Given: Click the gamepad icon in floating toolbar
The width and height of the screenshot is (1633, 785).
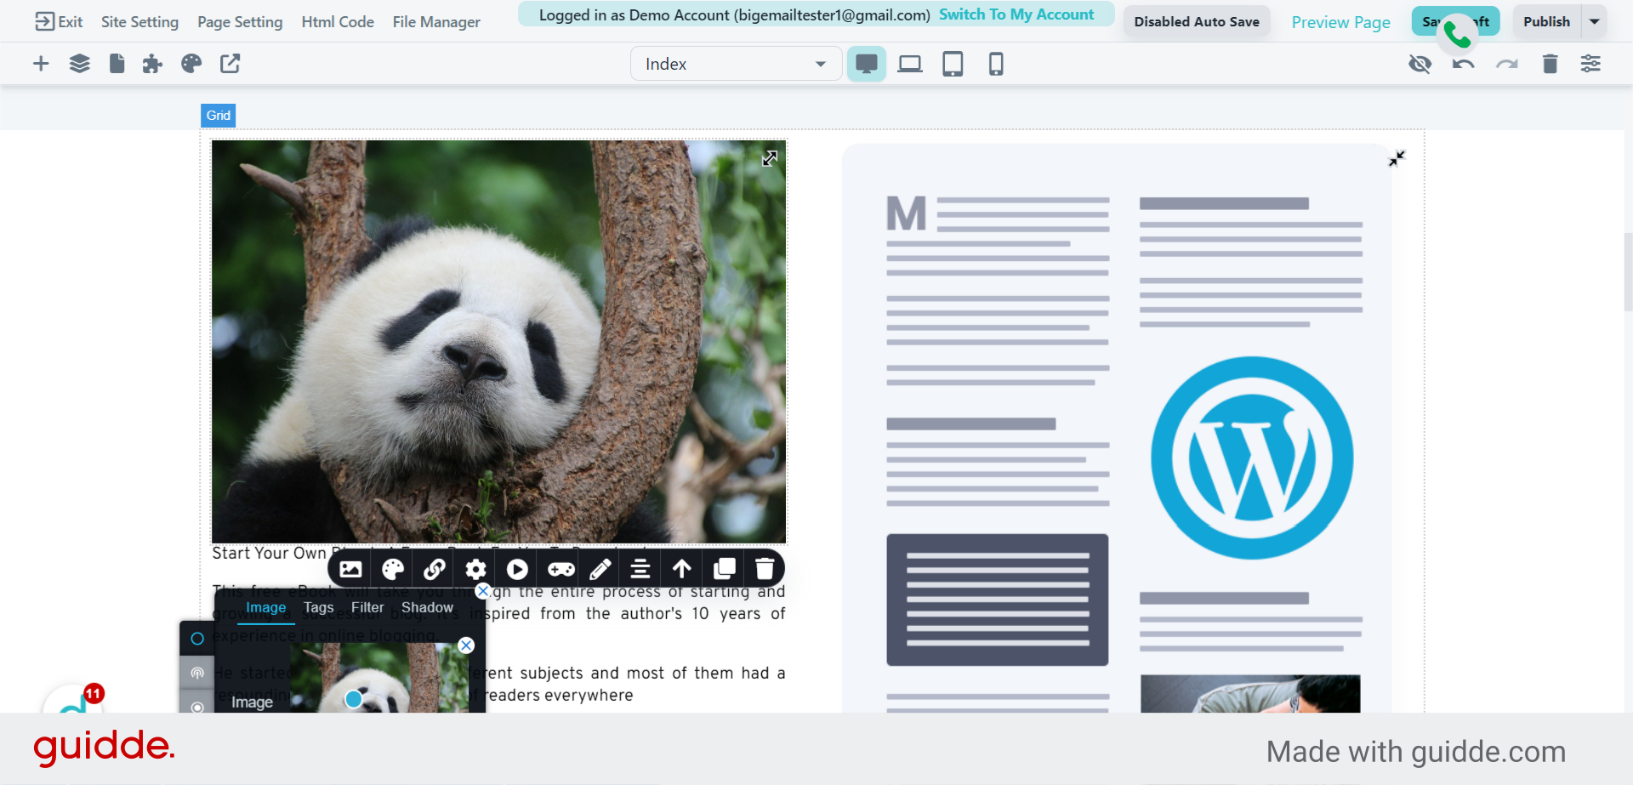Looking at the screenshot, I should (x=560, y=569).
